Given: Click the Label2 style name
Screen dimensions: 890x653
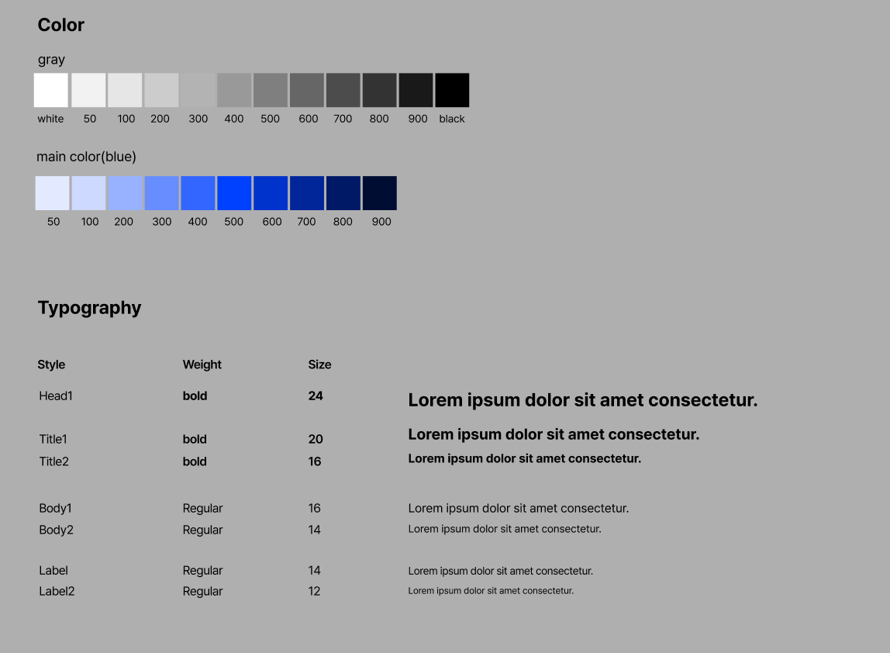Looking at the screenshot, I should tap(57, 591).
